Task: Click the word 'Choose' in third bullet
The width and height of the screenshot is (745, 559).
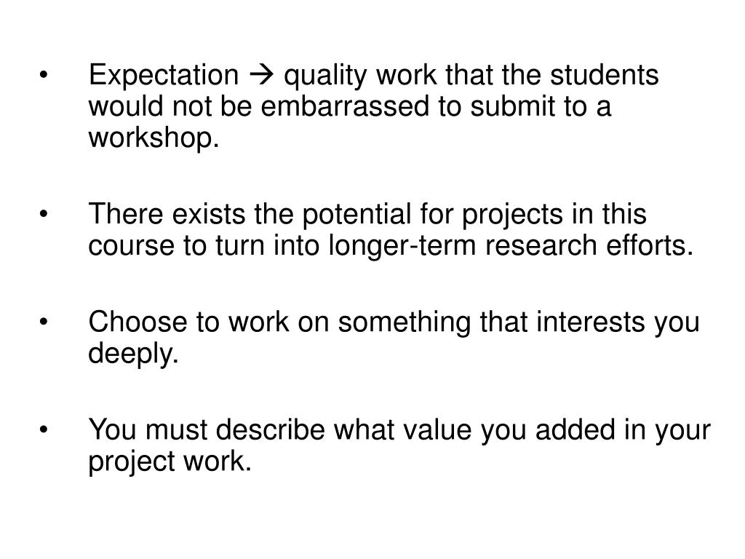Action: point(138,322)
